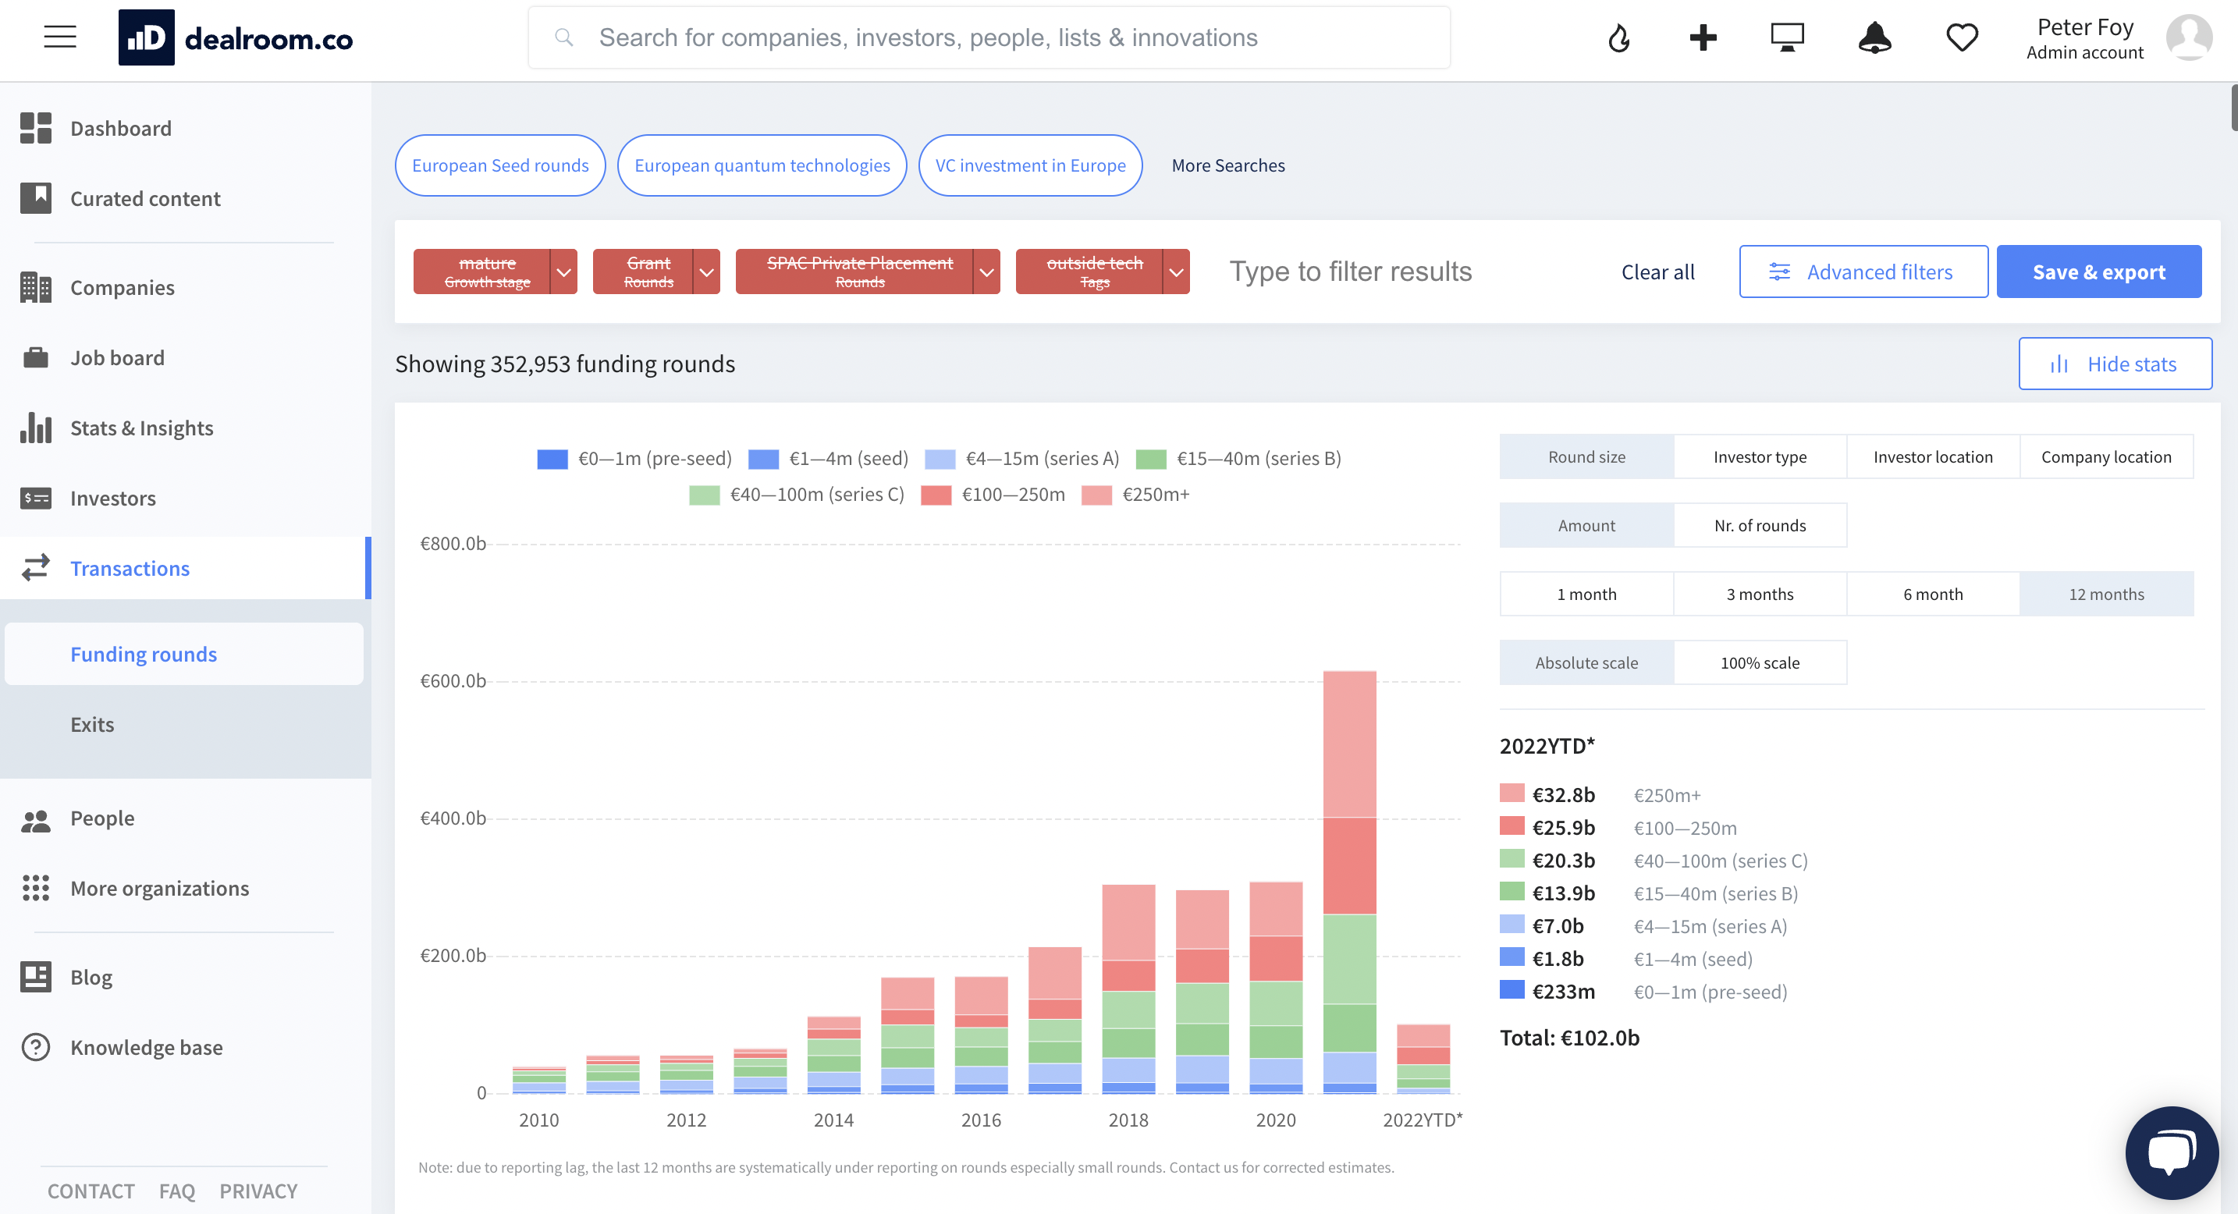This screenshot has height=1214, width=2238.
Task: Open the Investor location stats tab
Action: click(1932, 456)
